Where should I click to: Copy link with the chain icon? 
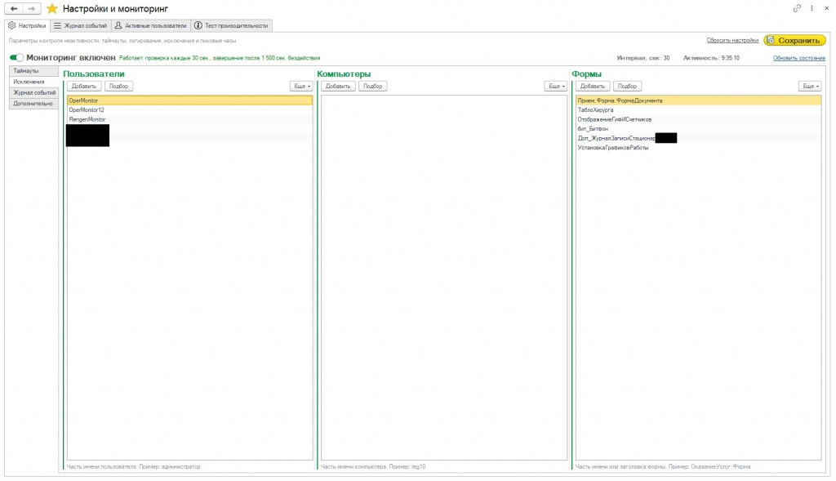(x=797, y=8)
